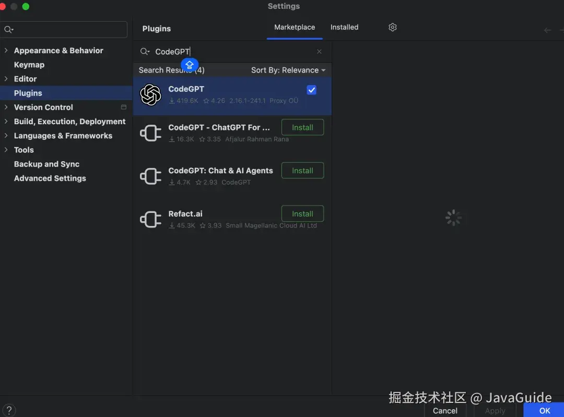Expand the Tools section

[x=6, y=150]
